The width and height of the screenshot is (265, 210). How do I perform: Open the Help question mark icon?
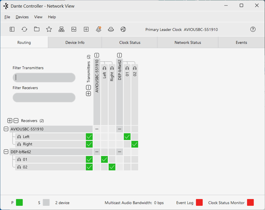[253, 29]
